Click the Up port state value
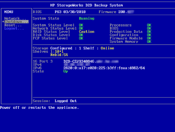Image resolution: width=175 pixels, height=132 pixels. 66,71
